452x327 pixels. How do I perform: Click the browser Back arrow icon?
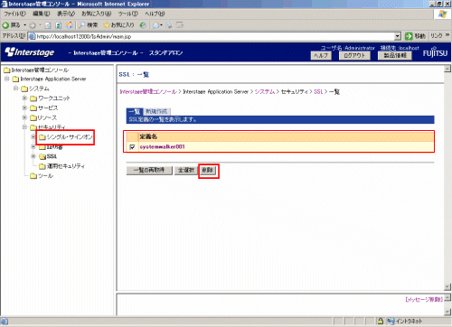[5, 25]
